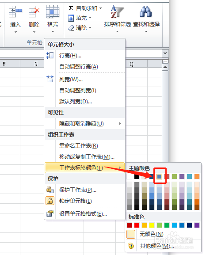This screenshot has height=255, width=206.
Task: Click the split box above the scrollbar
Action: click(x=165, y=61)
